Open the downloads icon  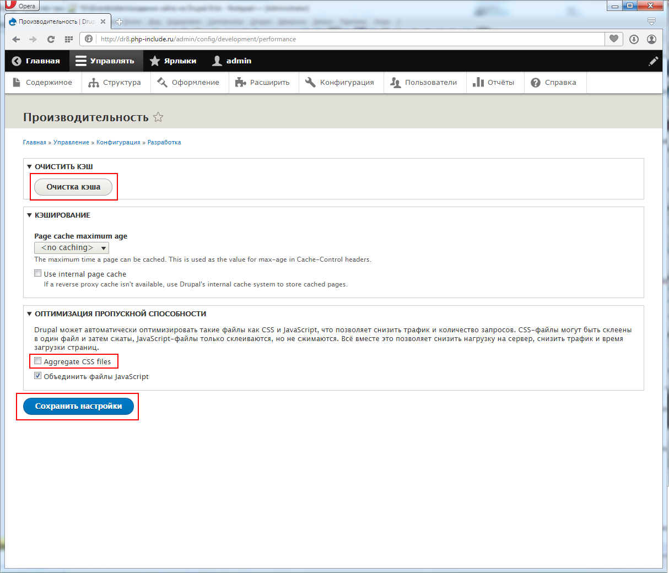(x=634, y=39)
